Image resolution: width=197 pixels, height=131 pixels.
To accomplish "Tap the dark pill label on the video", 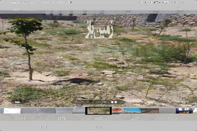I will coord(98,102).
